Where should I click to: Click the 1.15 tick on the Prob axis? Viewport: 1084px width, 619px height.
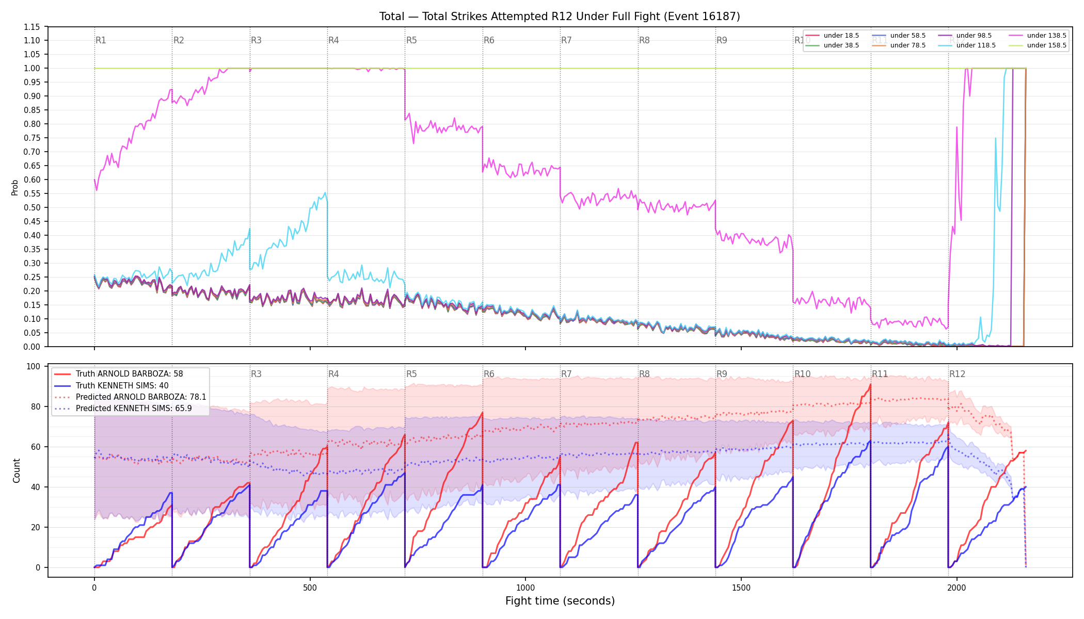point(32,27)
